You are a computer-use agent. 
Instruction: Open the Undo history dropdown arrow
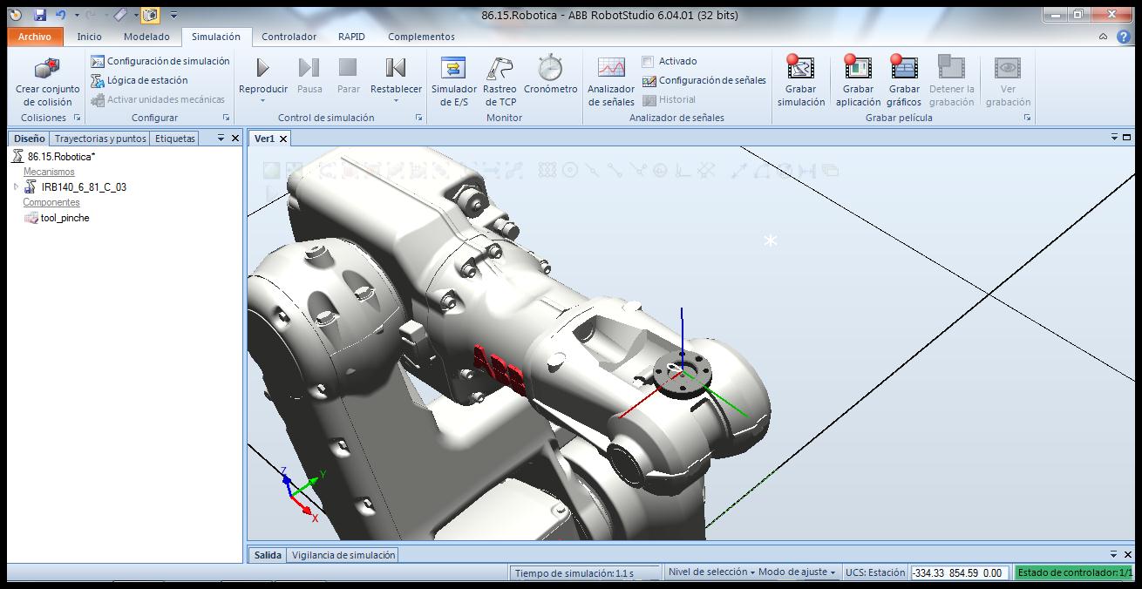[77, 15]
